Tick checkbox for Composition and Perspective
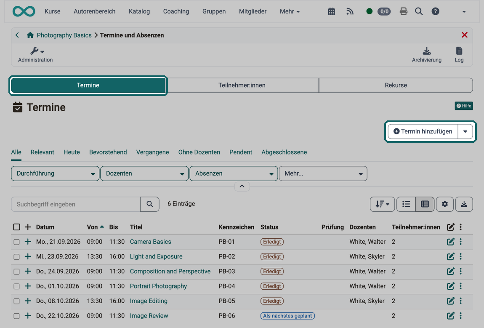 [x=17, y=272]
